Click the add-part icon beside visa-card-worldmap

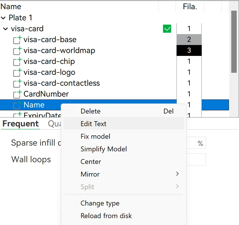click(17, 50)
